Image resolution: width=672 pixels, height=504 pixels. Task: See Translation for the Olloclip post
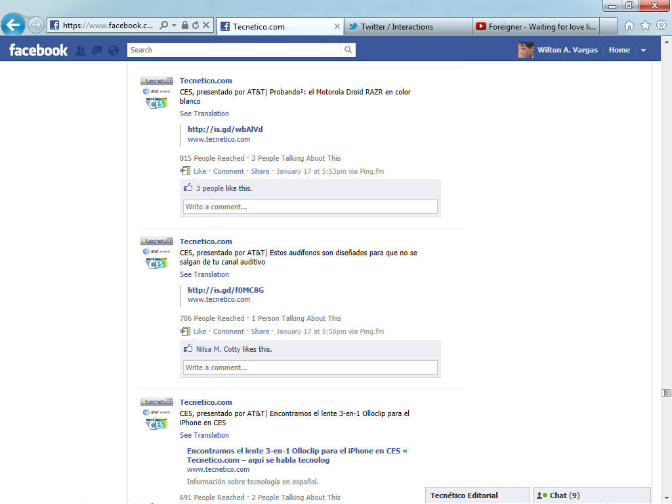pos(205,435)
